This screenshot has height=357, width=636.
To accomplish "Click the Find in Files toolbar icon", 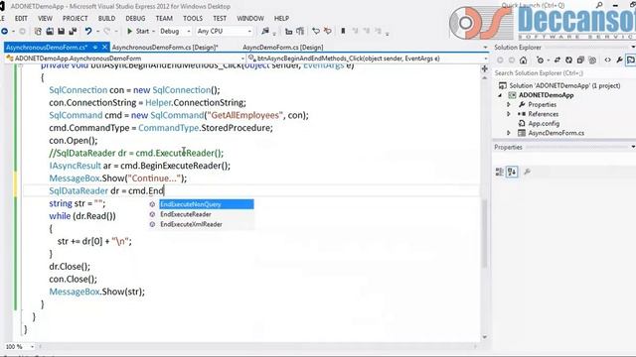I will (x=265, y=31).
